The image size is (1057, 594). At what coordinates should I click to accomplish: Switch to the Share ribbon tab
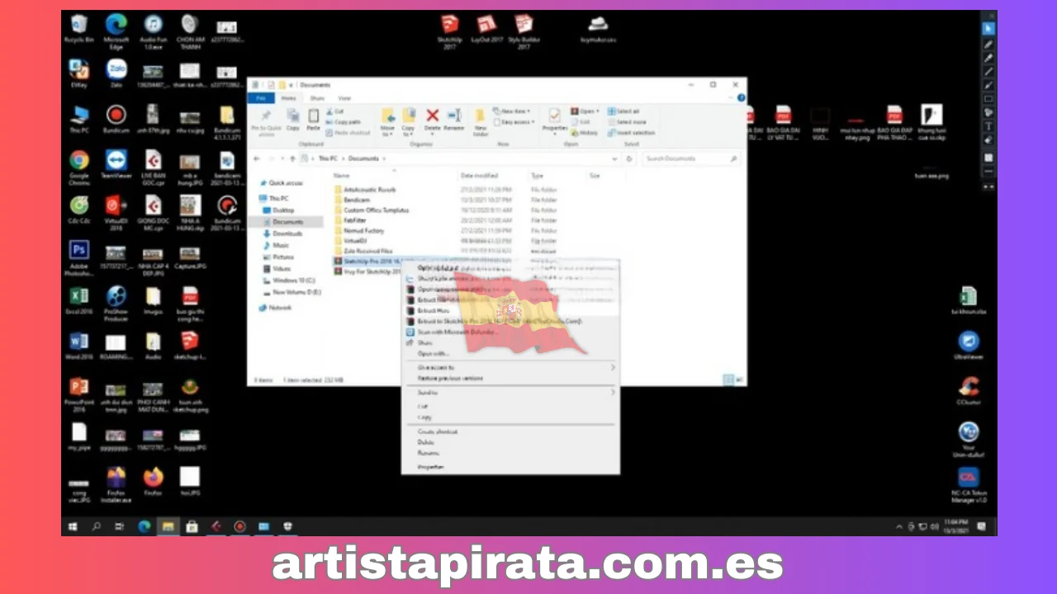(317, 97)
